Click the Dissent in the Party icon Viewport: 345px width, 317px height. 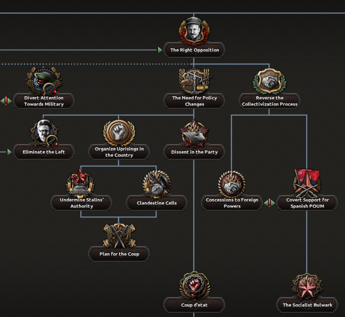click(x=194, y=133)
